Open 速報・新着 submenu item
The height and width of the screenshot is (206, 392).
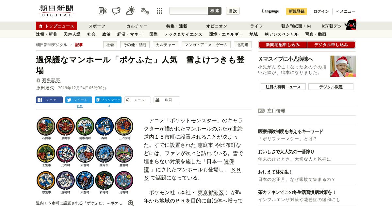click(46, 34)
